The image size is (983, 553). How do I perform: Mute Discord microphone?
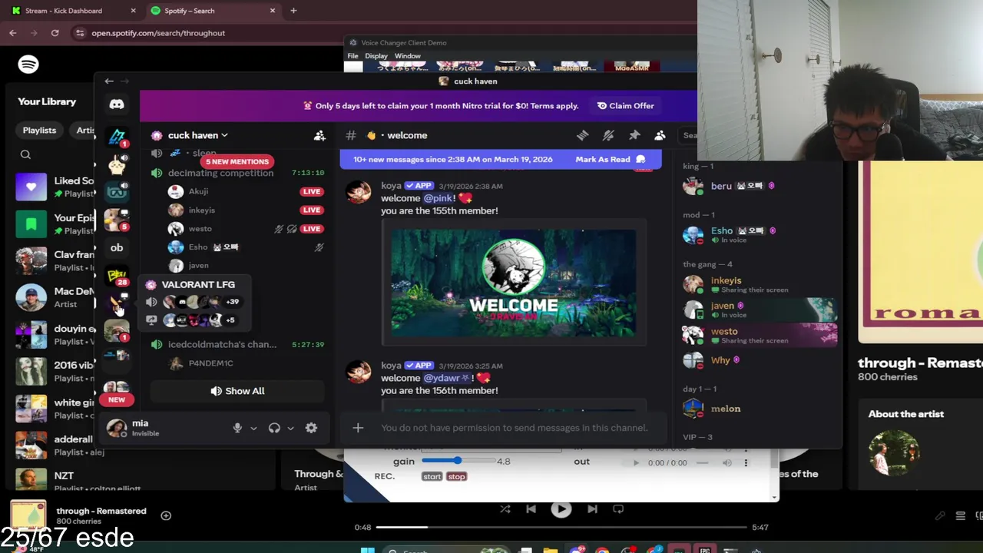(x=237, y=428)
